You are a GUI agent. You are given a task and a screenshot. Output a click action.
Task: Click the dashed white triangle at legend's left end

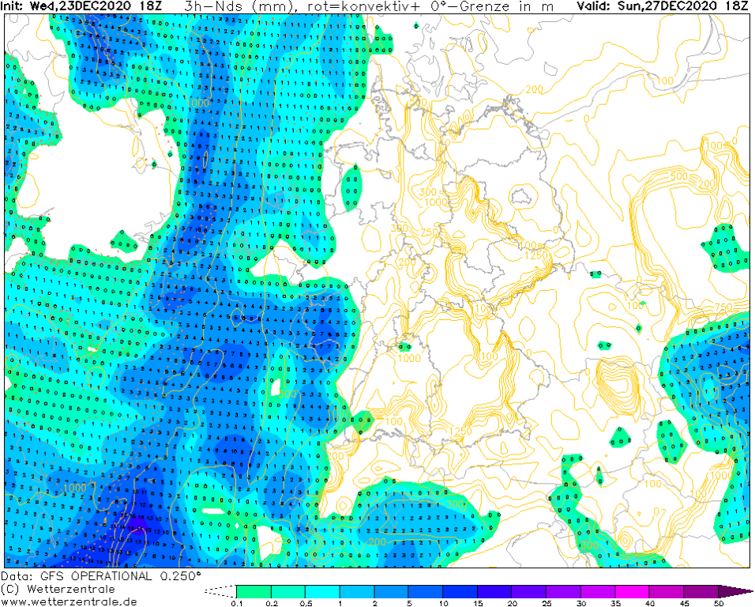(221, 590)
